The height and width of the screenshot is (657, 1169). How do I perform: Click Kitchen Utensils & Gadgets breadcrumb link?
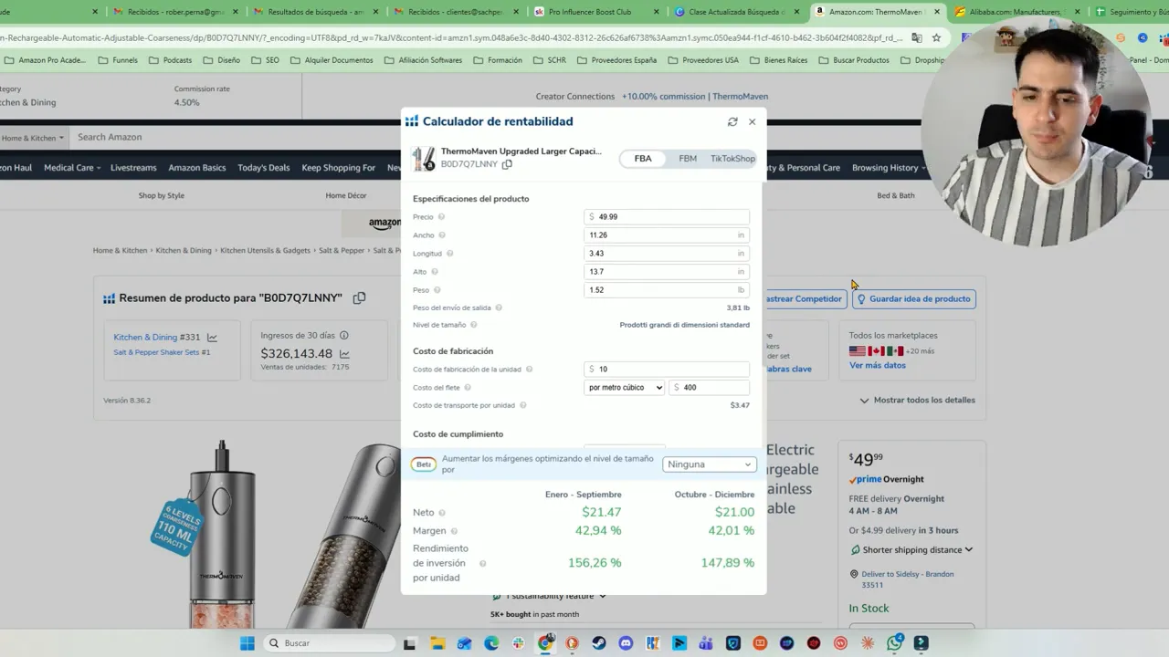266,250
